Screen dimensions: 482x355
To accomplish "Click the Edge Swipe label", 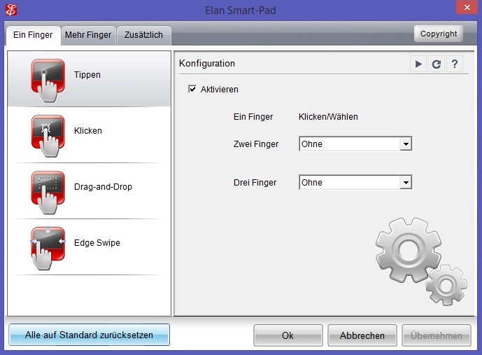I will [97, 243].
